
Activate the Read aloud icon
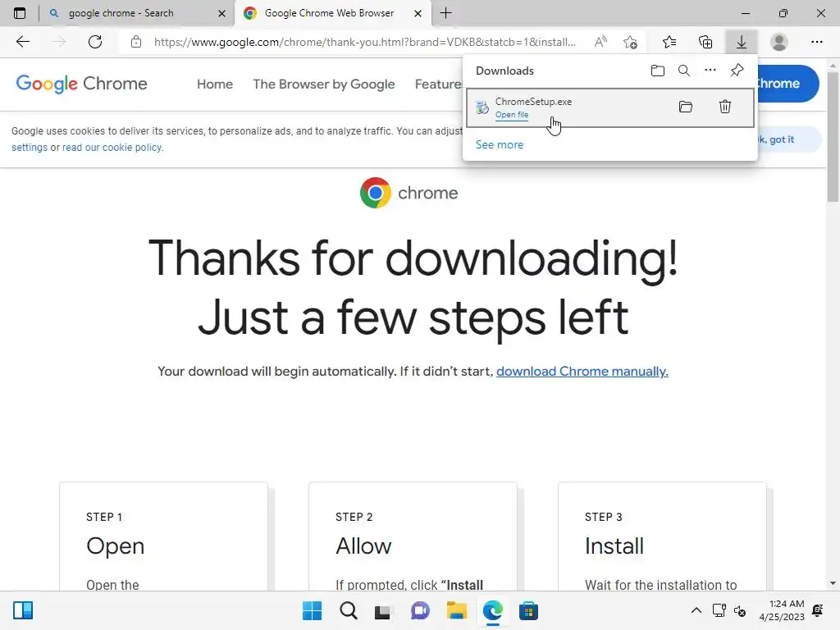point(600,42)
